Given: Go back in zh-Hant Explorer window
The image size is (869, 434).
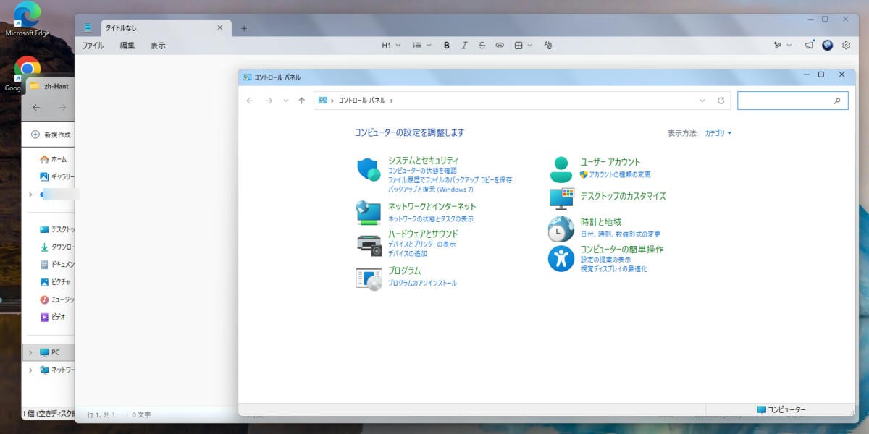Looking at the screenshot, I should click(x=36, y=108).
